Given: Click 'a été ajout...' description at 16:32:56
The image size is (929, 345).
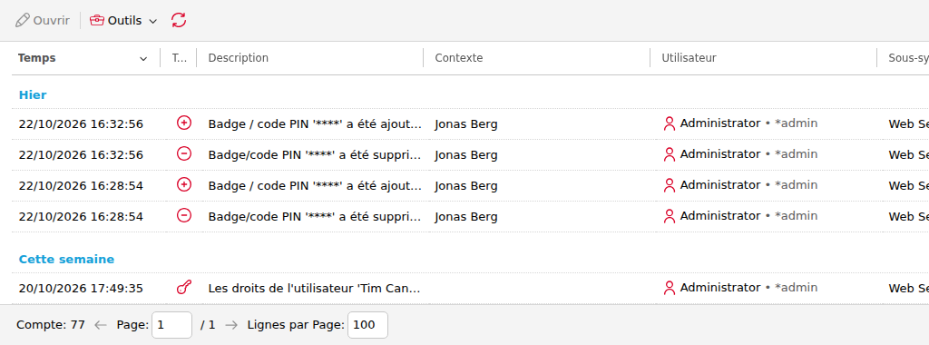Looking at the screenshot, I should tap(315, 124).
